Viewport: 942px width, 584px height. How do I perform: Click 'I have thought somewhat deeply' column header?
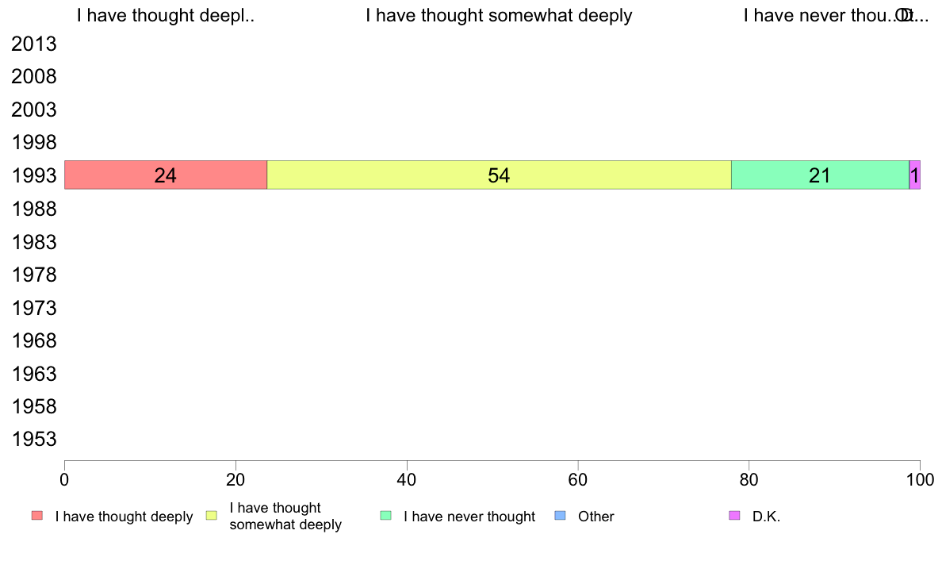pyautogui.click(x=500, y=16)
